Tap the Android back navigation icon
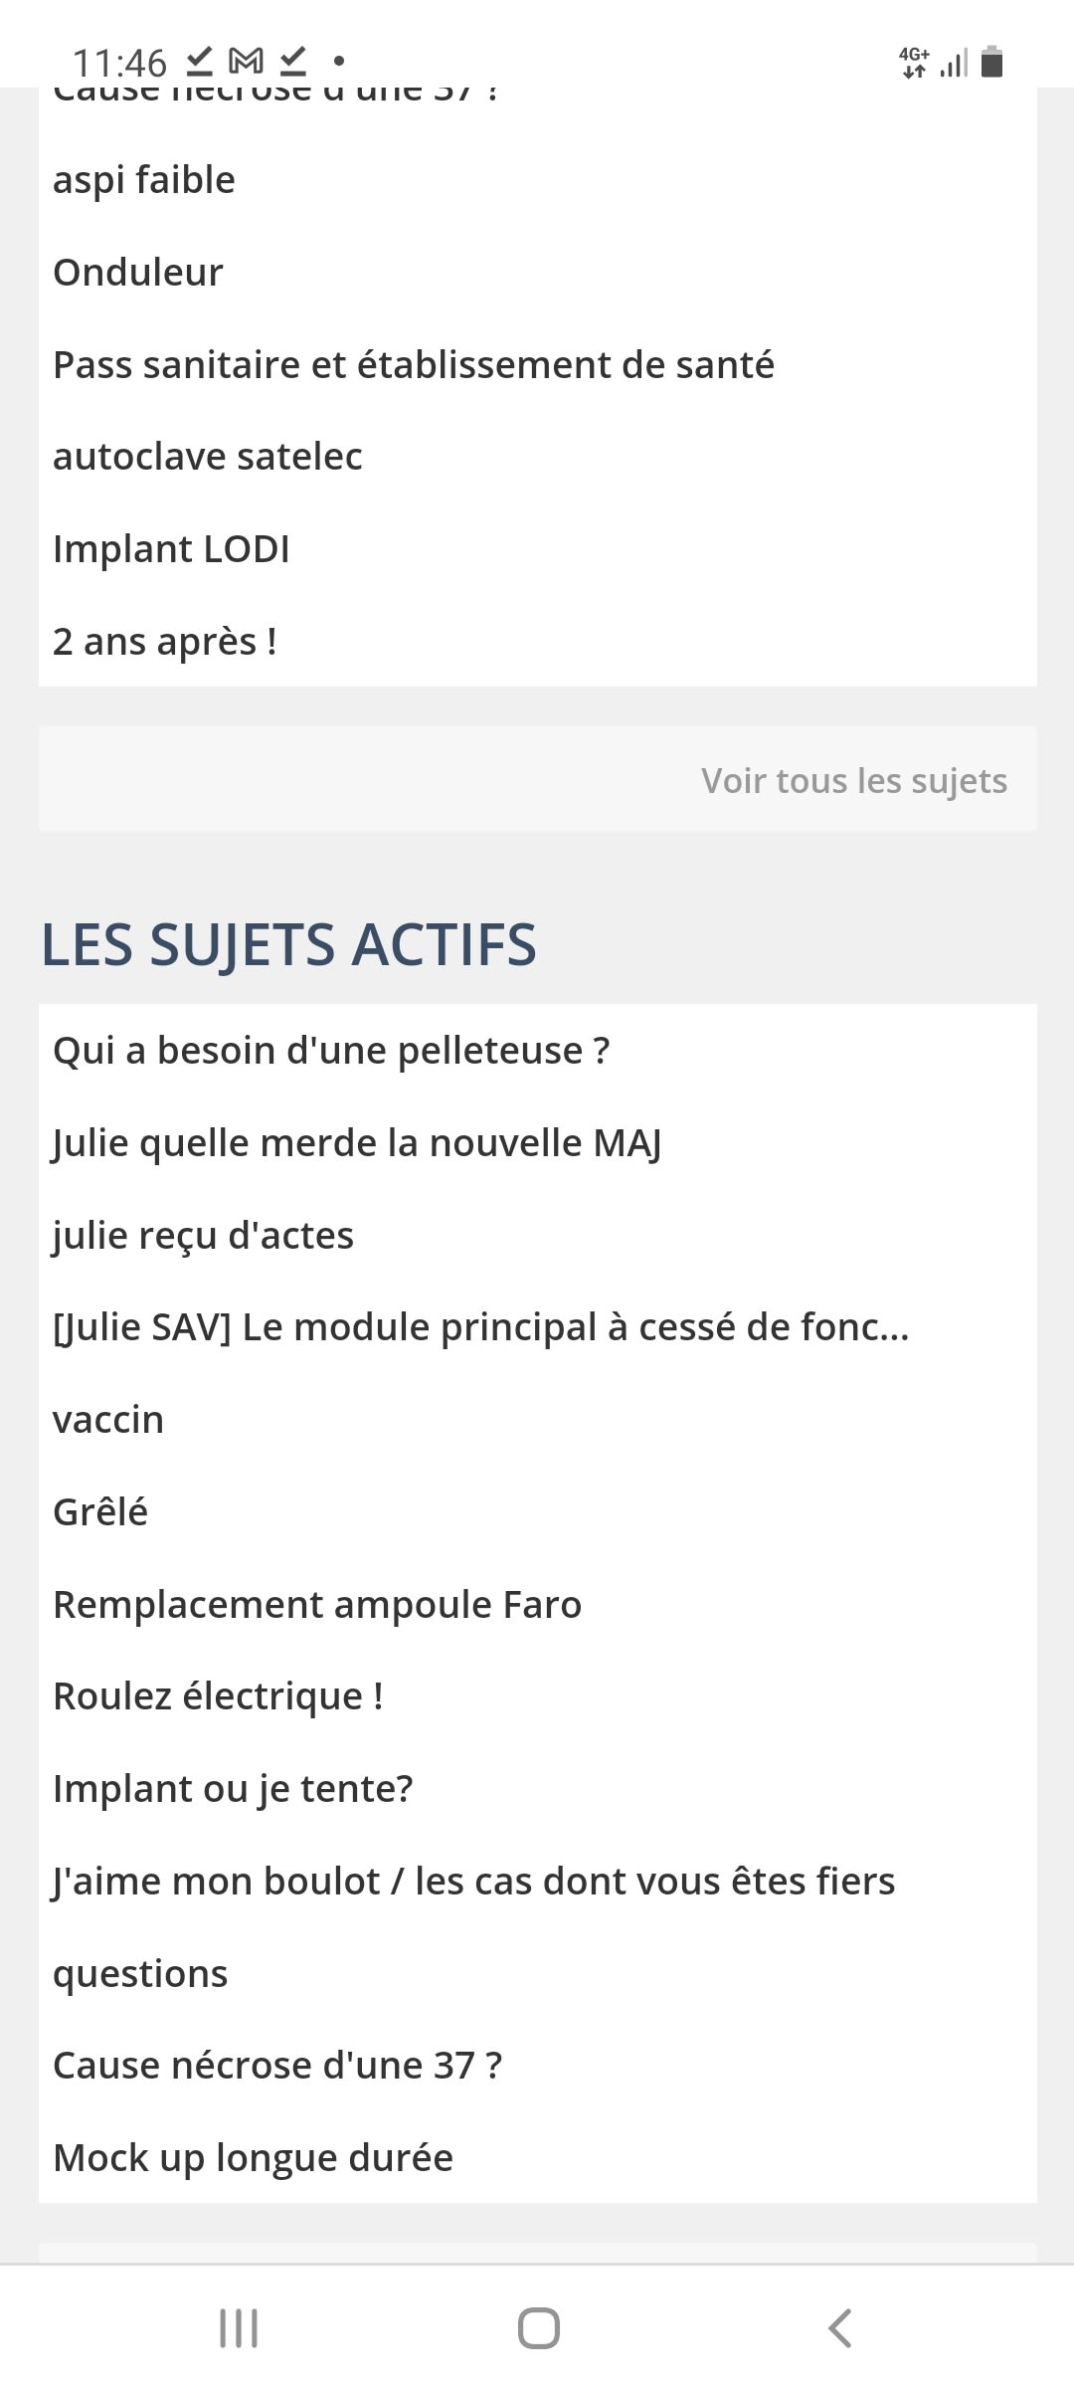 (840, 2328)
